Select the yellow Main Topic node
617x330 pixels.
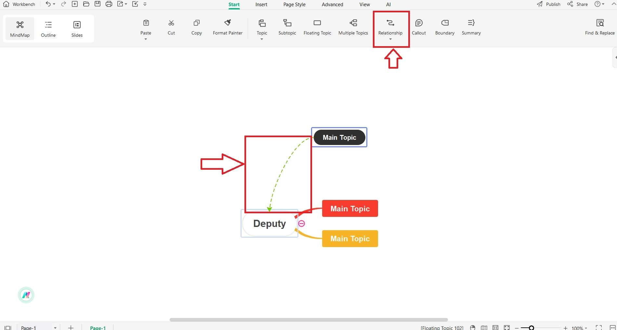coord(350,239)
